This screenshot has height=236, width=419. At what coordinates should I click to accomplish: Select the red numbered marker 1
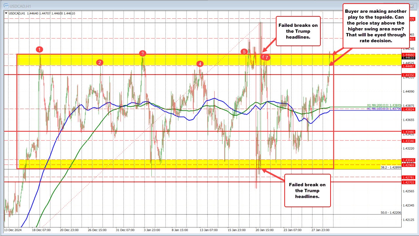coord(40,50)
